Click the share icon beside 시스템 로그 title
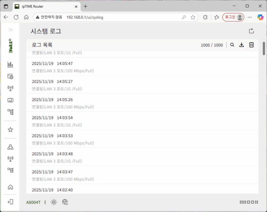This screenshot has height=212, width=267. point(251,31)
